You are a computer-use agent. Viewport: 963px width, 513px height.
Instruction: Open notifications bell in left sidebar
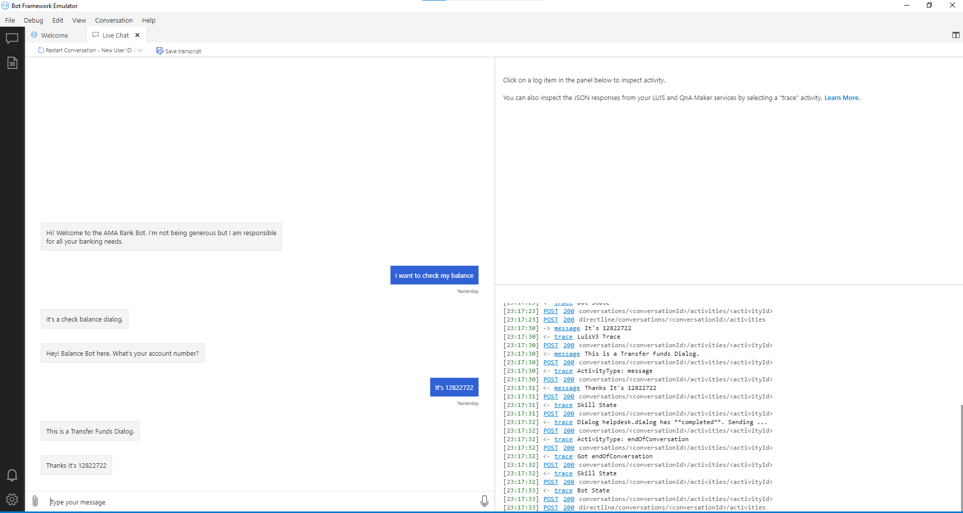click(x=12, y=475)
